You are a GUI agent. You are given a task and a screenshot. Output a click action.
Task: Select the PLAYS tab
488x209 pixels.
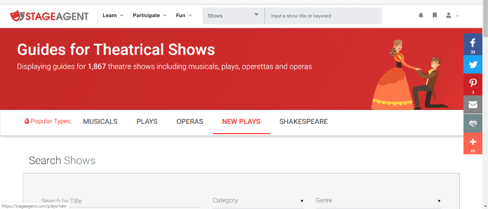point(147,121)
